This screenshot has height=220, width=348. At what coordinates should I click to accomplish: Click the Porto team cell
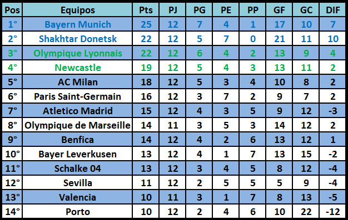pyautogui.click(x=77, y=211)
